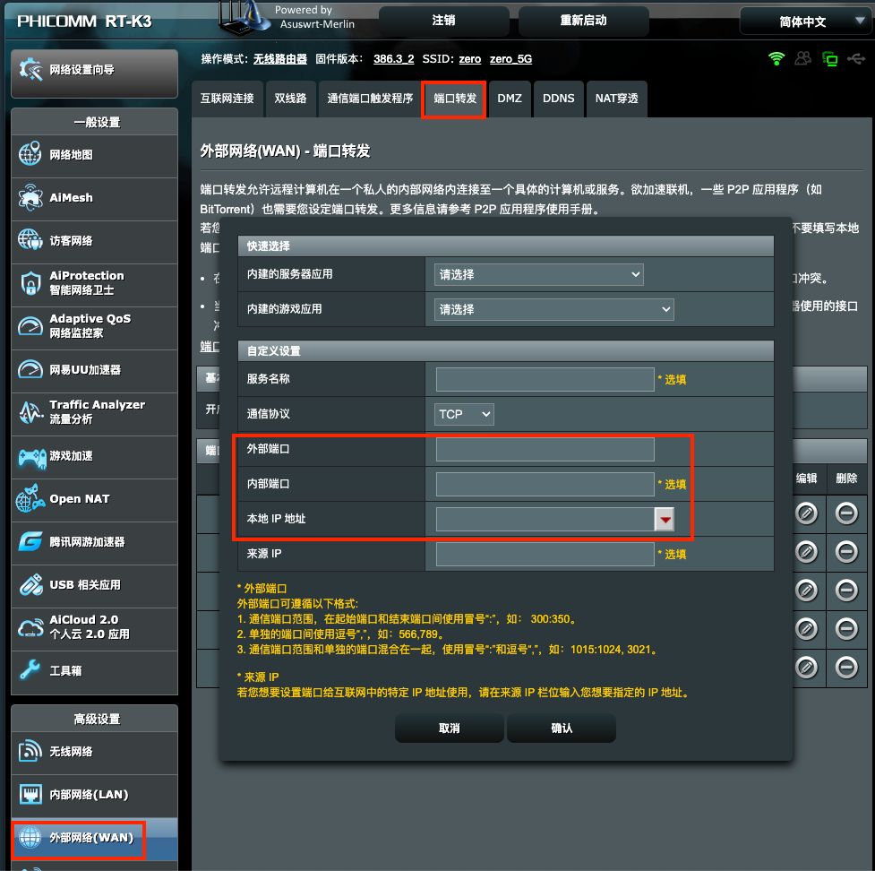Open the SSID zero_5G link
This screenshot has width=875, height=871.
[510, 59]
